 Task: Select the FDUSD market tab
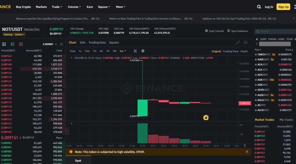click(x=272, y=39)
